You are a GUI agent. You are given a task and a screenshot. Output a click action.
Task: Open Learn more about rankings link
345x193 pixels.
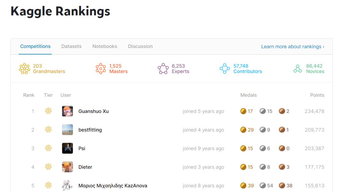[x=293, y=47]
